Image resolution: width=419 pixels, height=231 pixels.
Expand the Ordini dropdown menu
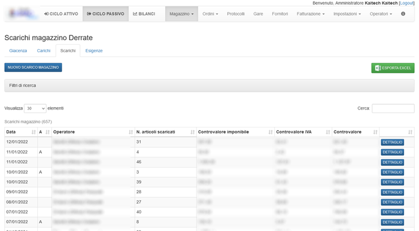click(x=210, y=14)
